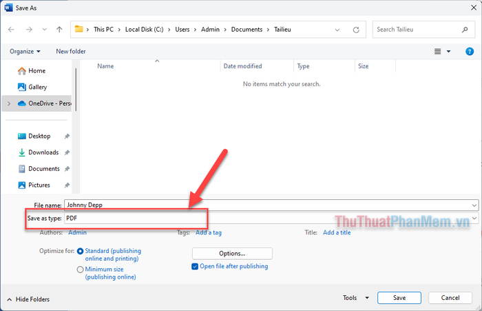The image size is (482, 311).
Task: Create a New folder
Action: 71,52
